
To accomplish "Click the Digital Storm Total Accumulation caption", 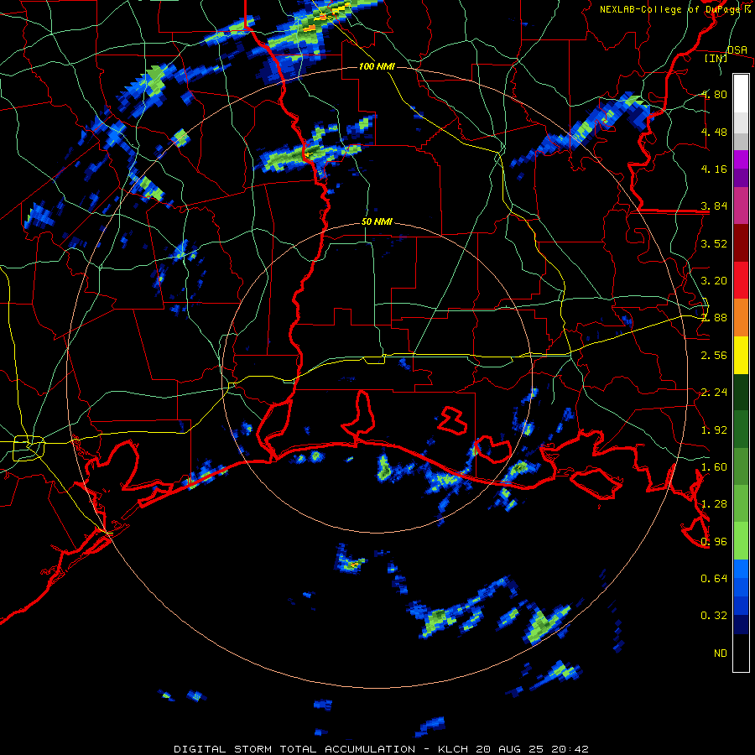I will coord(381,749).
